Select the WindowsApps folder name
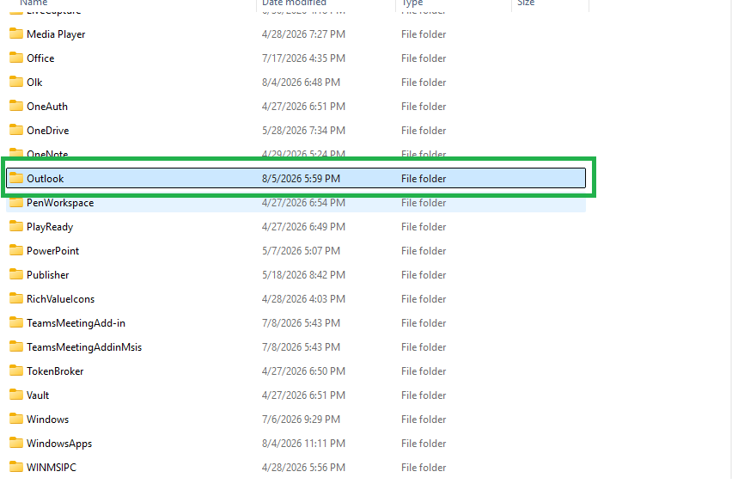Image resolution: width=732 pixels, height=484 pixels. [x=59, y=444]
